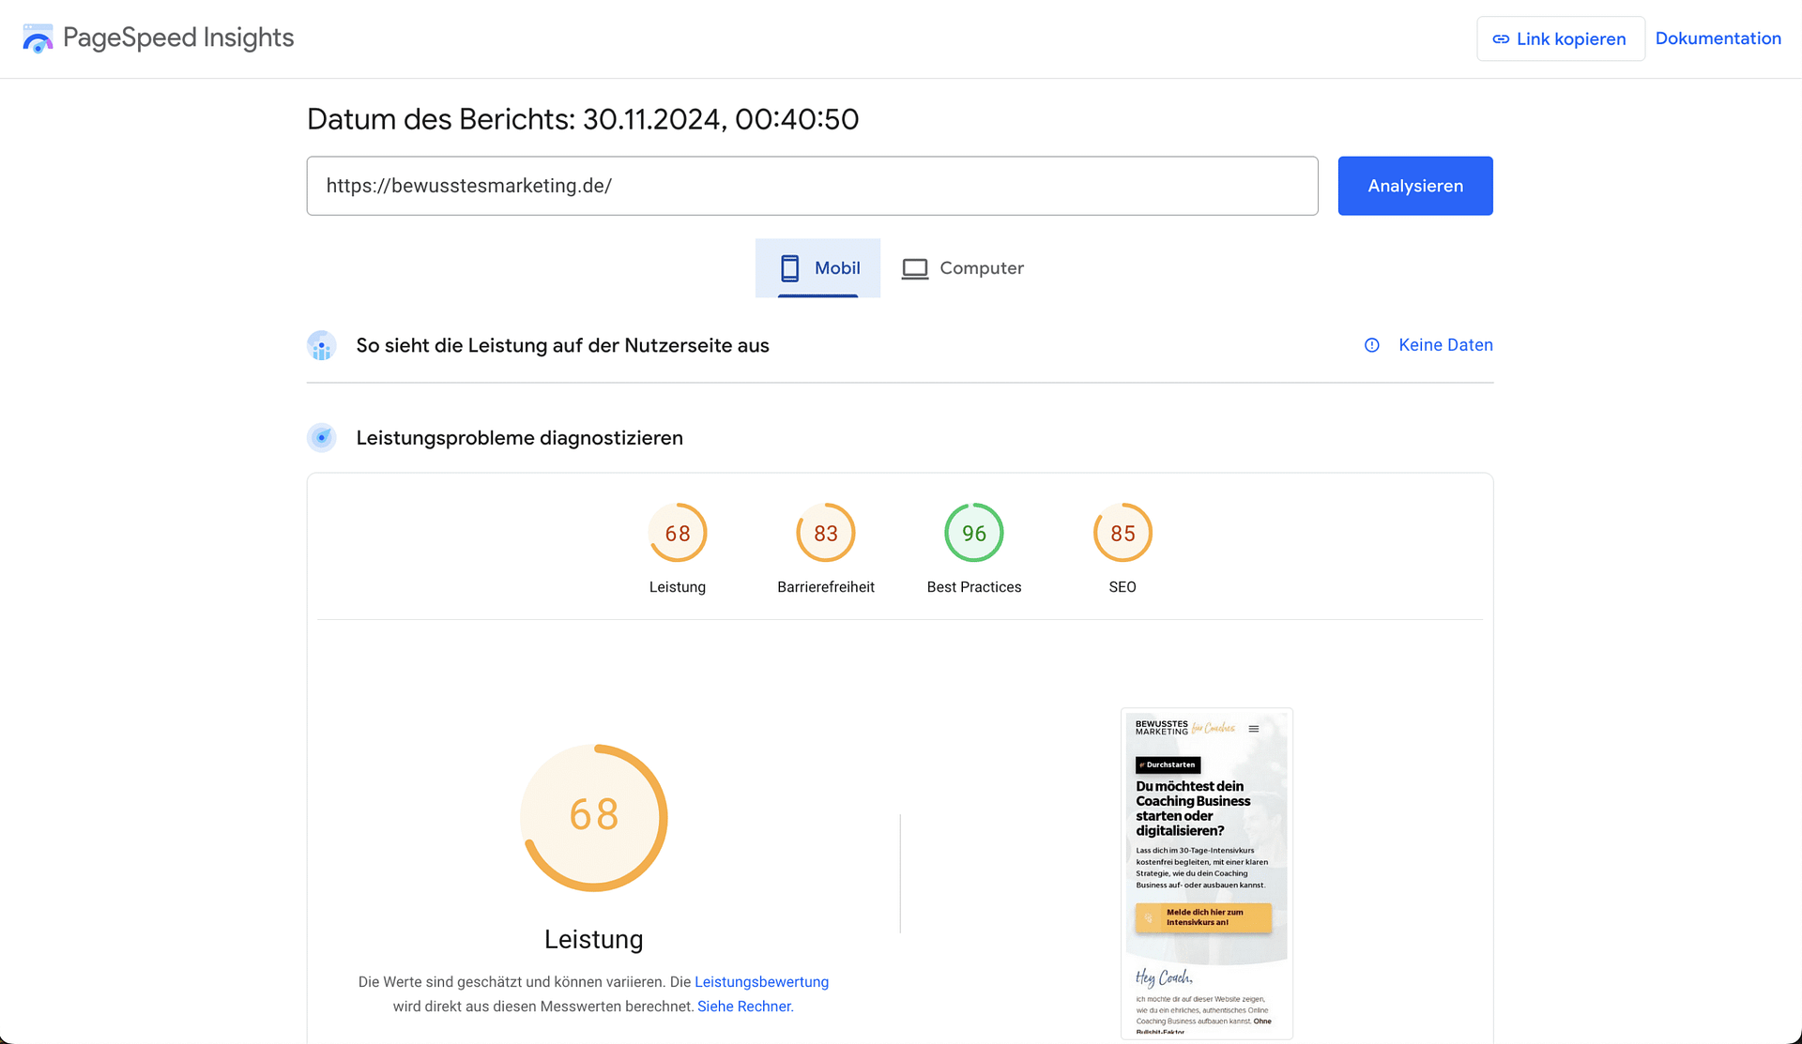Select the Best Practices score gauge 96
1802x1044 pixels.
(973, 534)
